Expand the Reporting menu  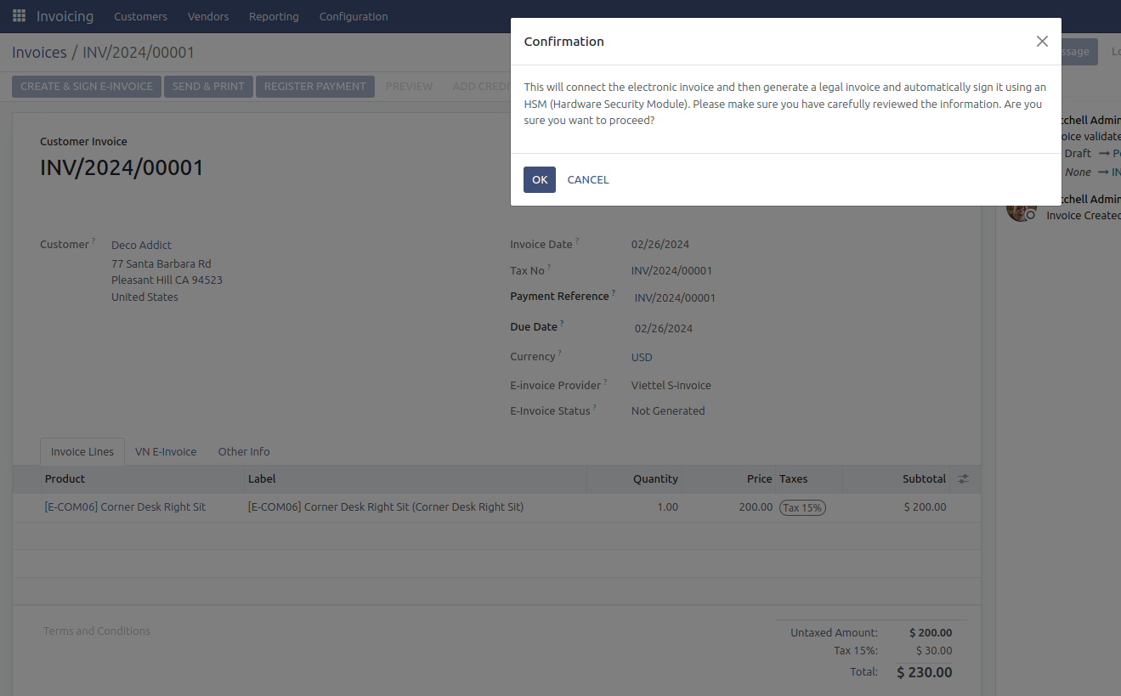[x=274, y=16]
